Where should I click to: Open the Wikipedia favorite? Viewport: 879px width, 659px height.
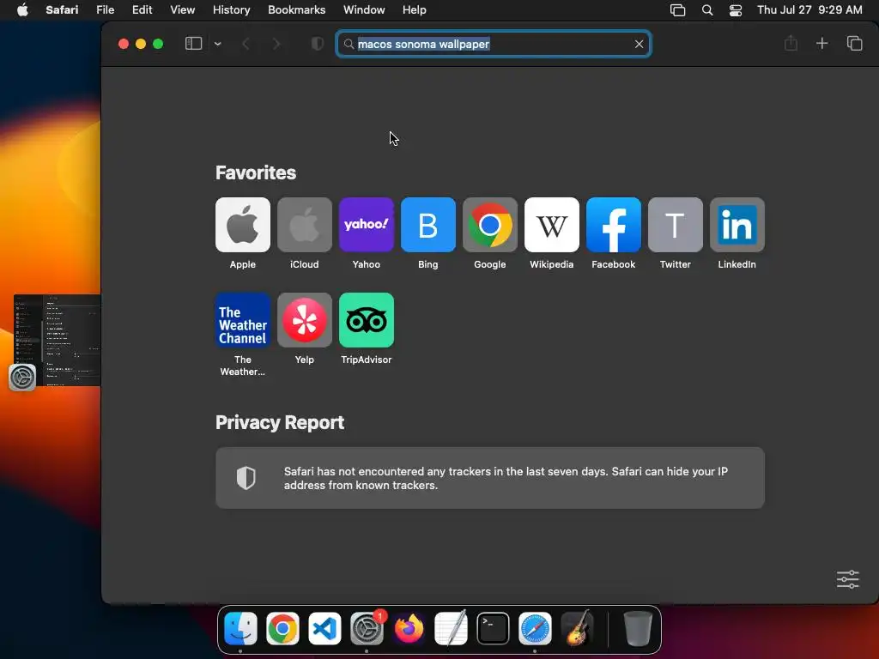point(552,225)
